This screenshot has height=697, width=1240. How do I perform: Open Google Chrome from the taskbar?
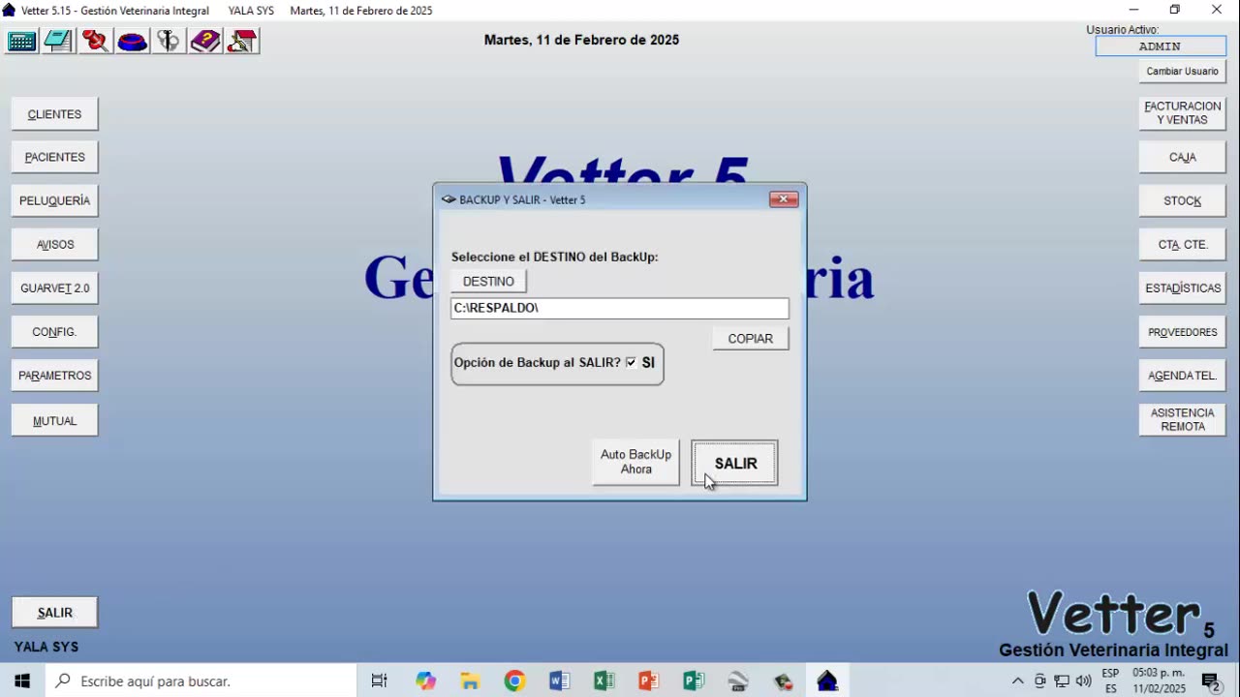(x=514, y=682)
